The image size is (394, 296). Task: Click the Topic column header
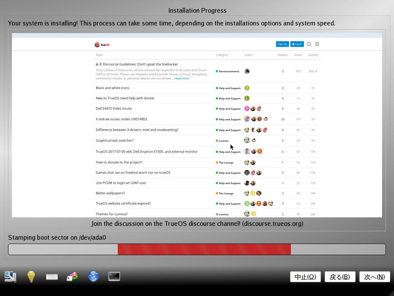[99, 55]
